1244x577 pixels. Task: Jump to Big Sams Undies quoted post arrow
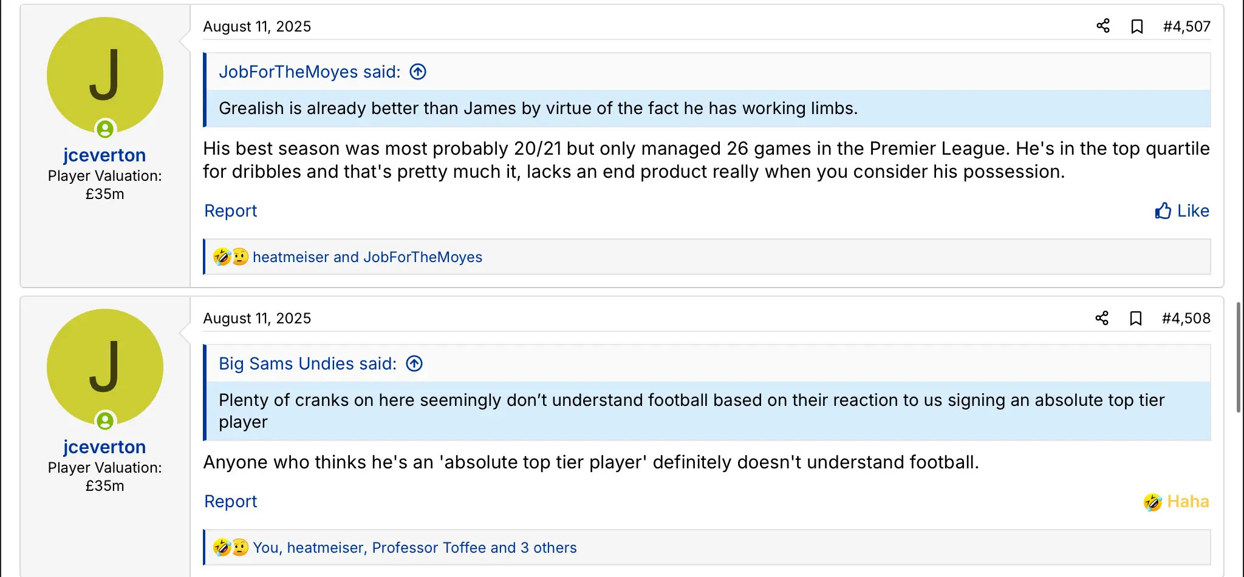[x=414, y=364]
